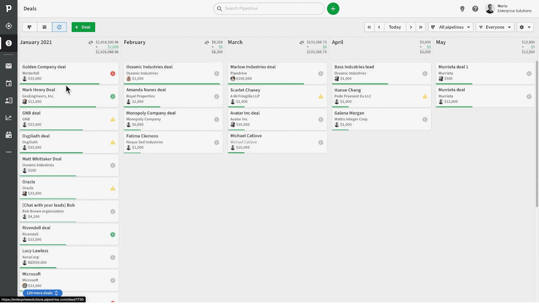Viewport: 539px width, 304px height.
Task: Open the Products section icon
Action: pyautogui.click(x=9, y=135)
